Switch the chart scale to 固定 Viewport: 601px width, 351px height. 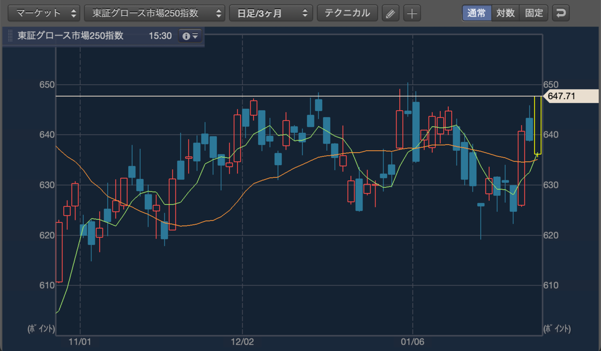click(534, 13)
